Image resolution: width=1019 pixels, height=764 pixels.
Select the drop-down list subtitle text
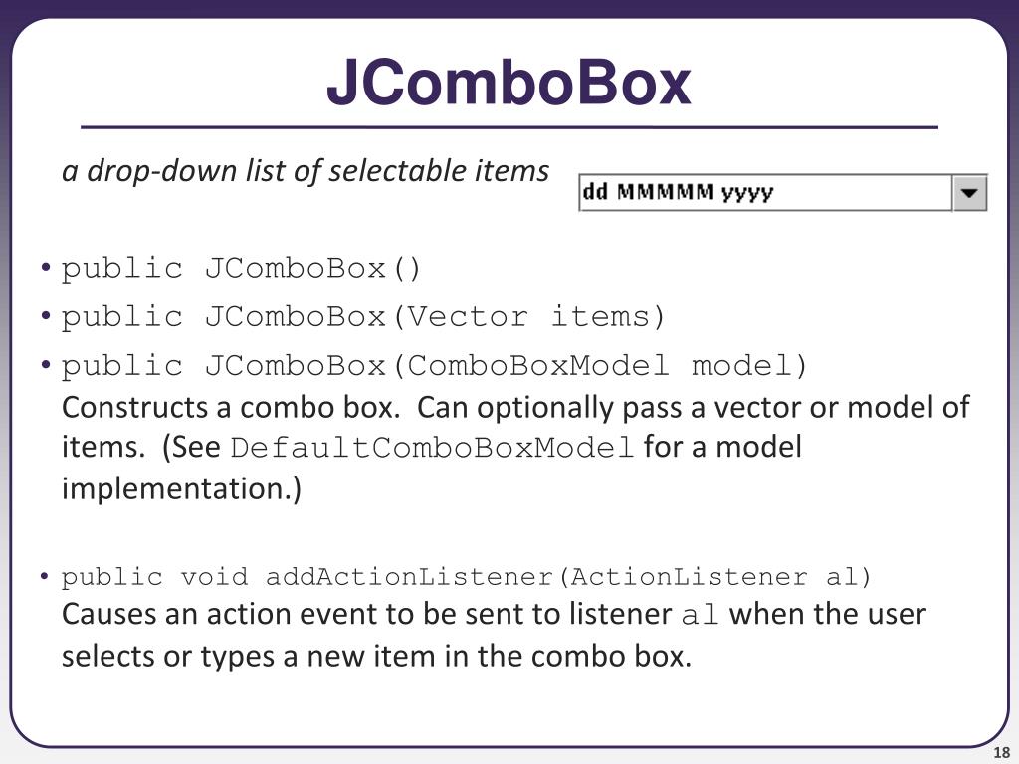306,171
